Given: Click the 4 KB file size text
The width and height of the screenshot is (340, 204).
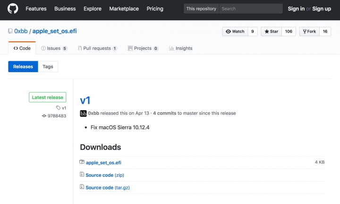Looking at the screenshot, I should tap(320, 162).
